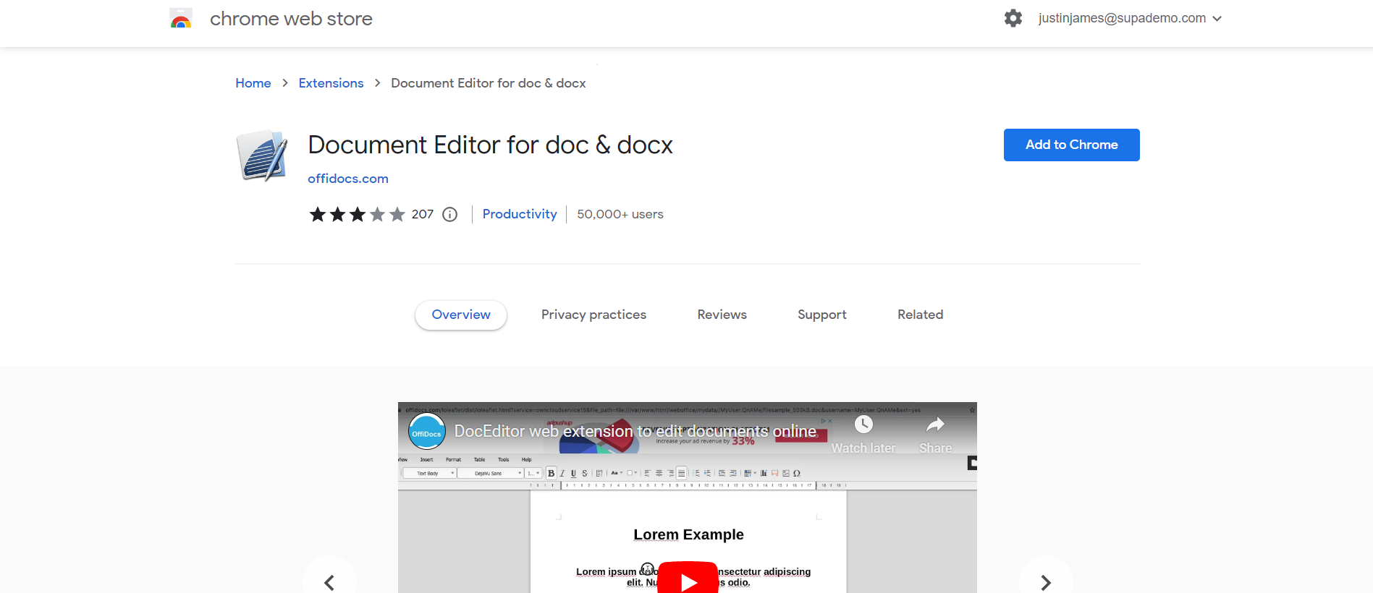Viewport: 1373px width, 593px height.
Task: Click the OffiDocs channel avatar
Action: coord(427,432)
